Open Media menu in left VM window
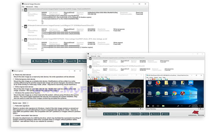 (98, 77)
